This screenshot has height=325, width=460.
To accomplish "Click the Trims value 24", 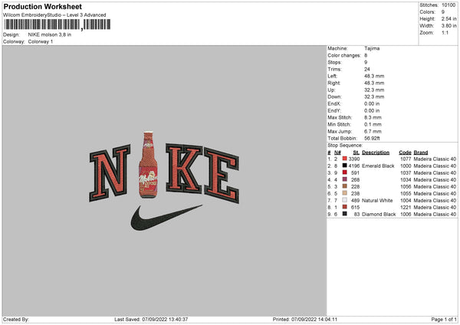I will tap(367, 69).
